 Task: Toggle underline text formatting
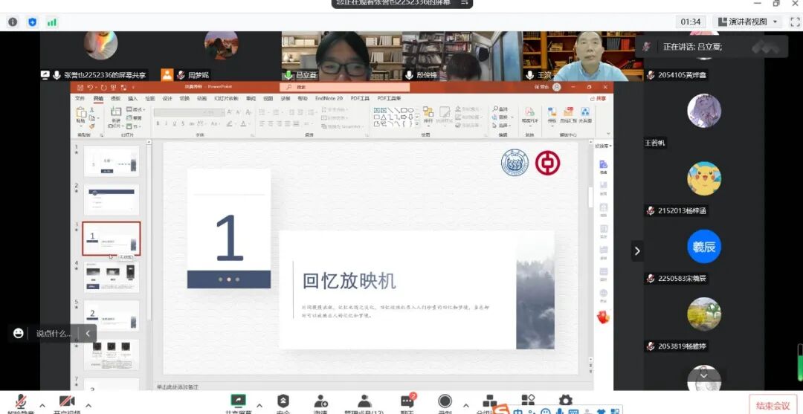[175, 123]
